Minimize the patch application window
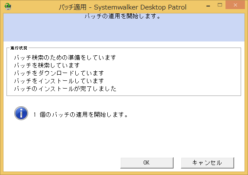 [x=208, y=6]
